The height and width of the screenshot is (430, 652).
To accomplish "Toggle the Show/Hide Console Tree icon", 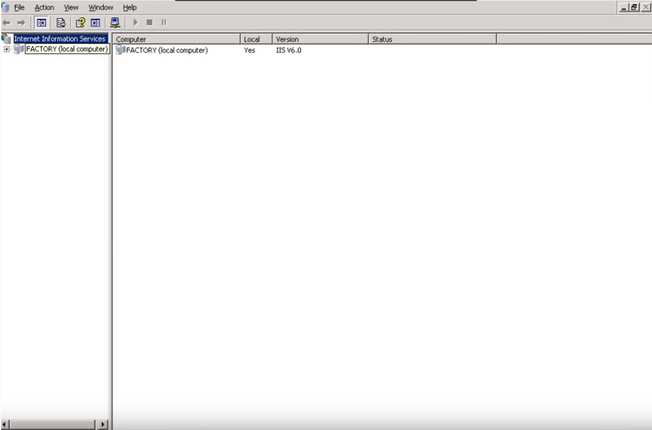I will point(41,23).
